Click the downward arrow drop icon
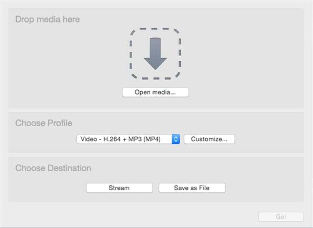The width and height of the screenshot is (313, 228). 155,53
